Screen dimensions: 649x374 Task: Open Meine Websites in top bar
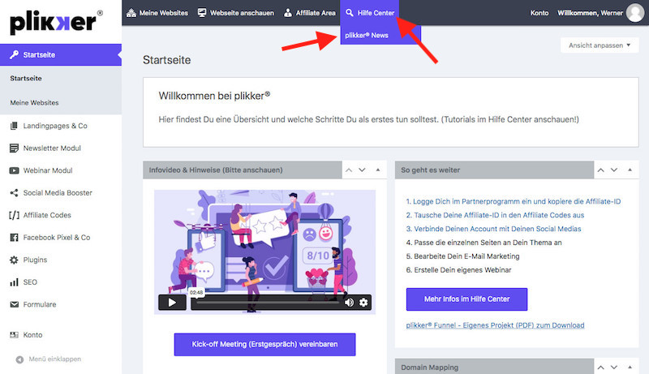[x=157, y=13]
